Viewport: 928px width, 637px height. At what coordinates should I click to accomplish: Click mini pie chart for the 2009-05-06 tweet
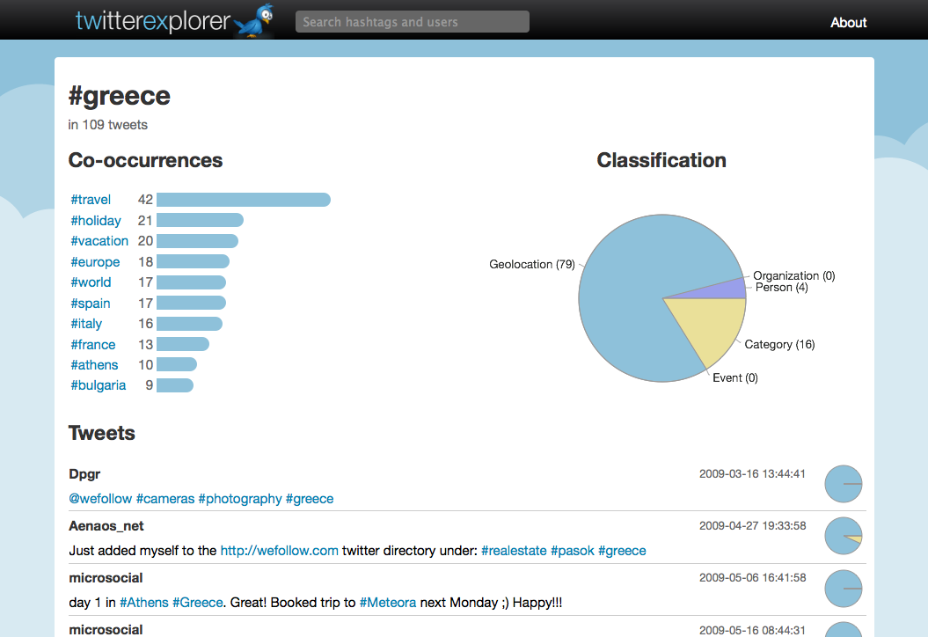coord(844,589)
